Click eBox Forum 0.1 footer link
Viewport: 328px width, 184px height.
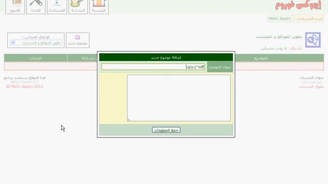25,82
